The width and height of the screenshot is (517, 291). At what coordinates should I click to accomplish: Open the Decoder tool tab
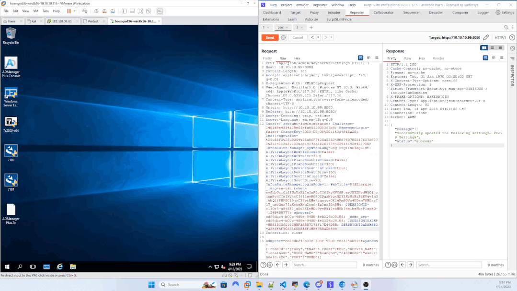pos(436,12)
